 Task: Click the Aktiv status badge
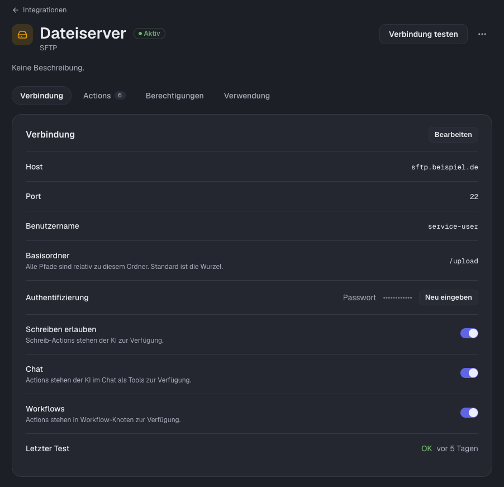149,34
